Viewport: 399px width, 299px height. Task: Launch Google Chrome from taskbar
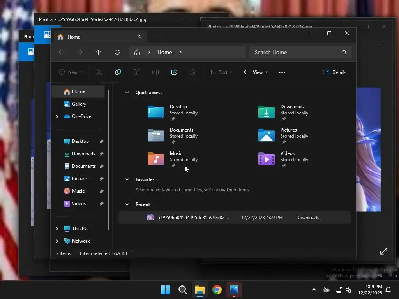click(x=217, y=290)
